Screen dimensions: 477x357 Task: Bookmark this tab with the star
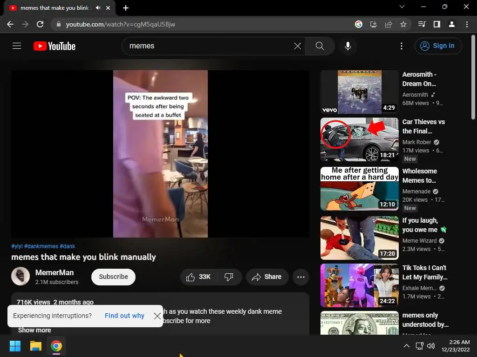coord(403,24)
